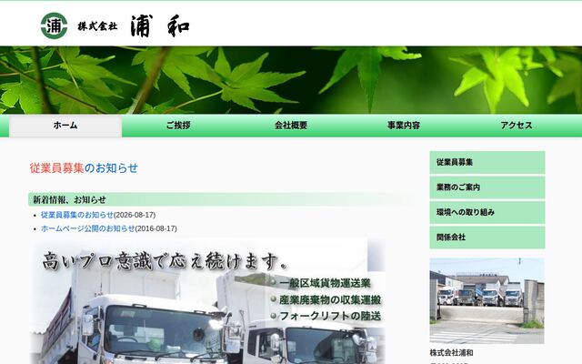582x364 pixels.
Task: Click the green 浦 circular logo icon
Action: point(55,25)
